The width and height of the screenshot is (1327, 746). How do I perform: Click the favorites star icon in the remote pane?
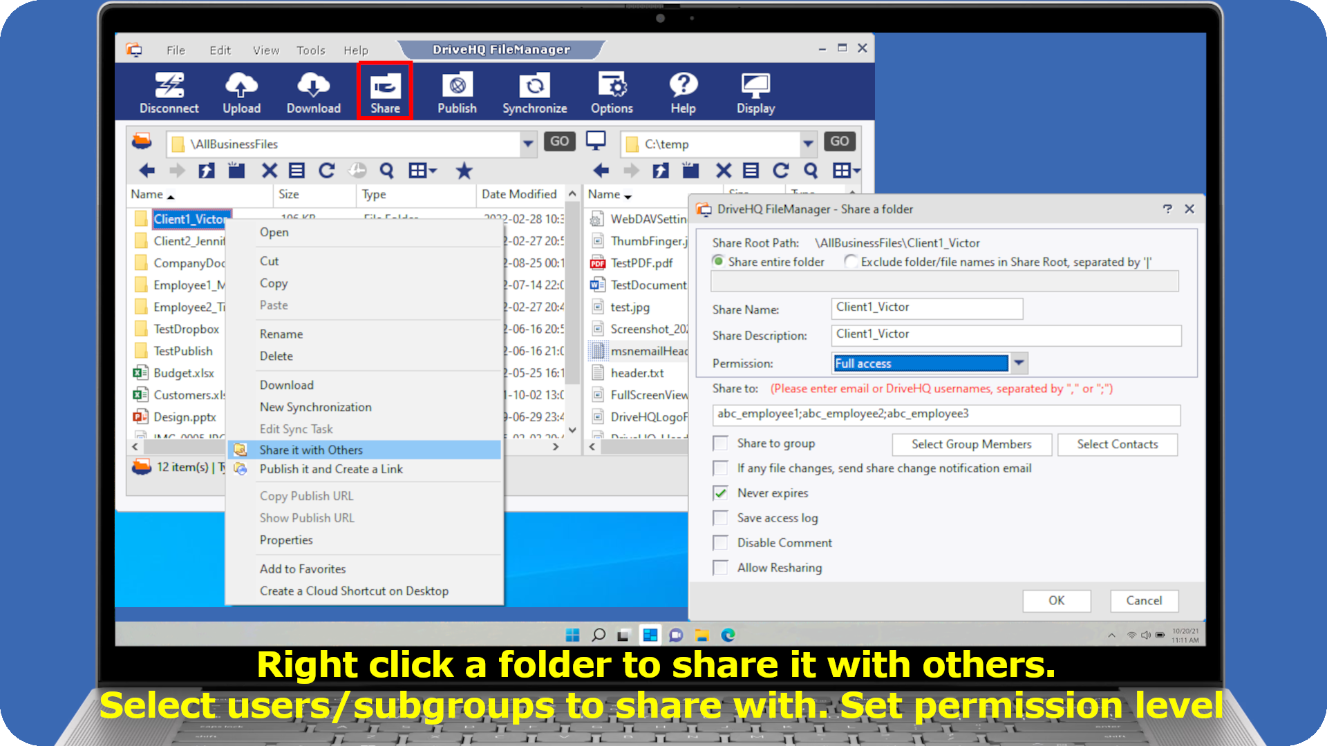[464, 171]
